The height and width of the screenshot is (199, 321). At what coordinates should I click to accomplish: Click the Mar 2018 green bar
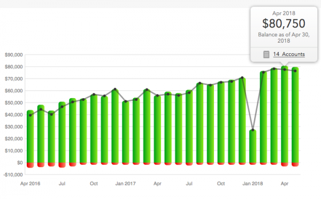tap(274, 115)
